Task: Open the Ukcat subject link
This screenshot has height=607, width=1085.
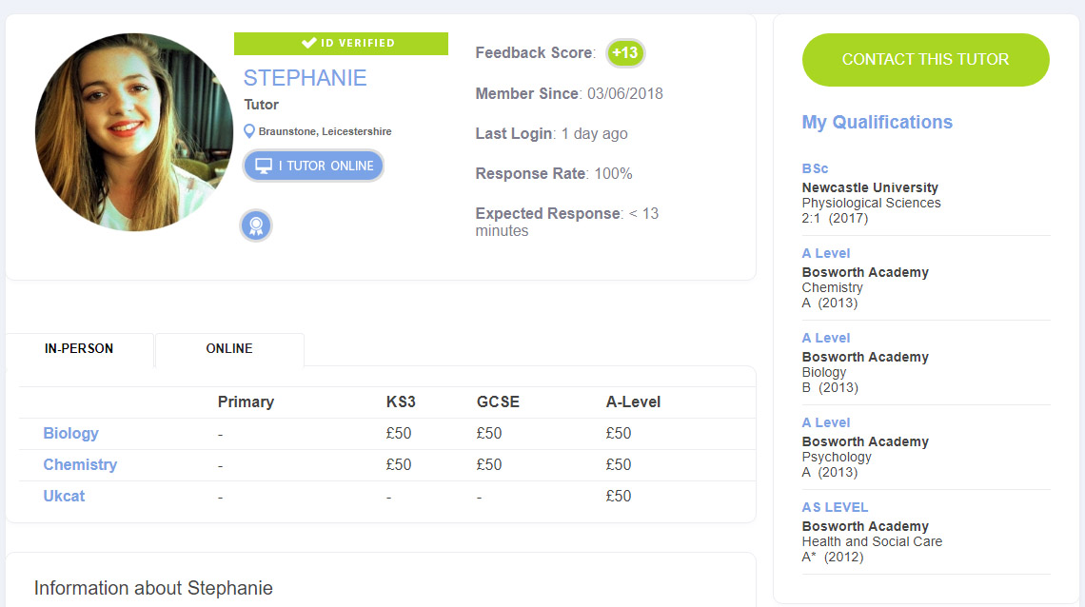Action: coord(65,497)
